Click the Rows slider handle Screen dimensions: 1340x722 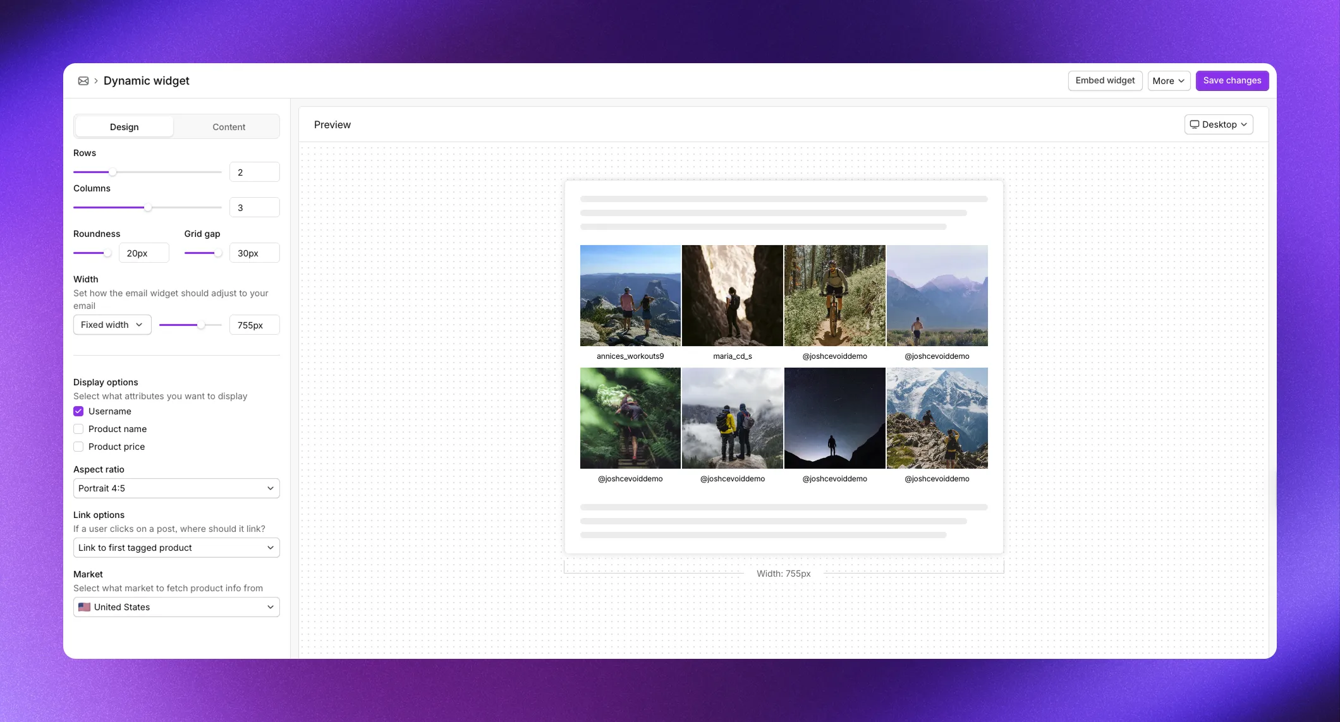[113, 172]
